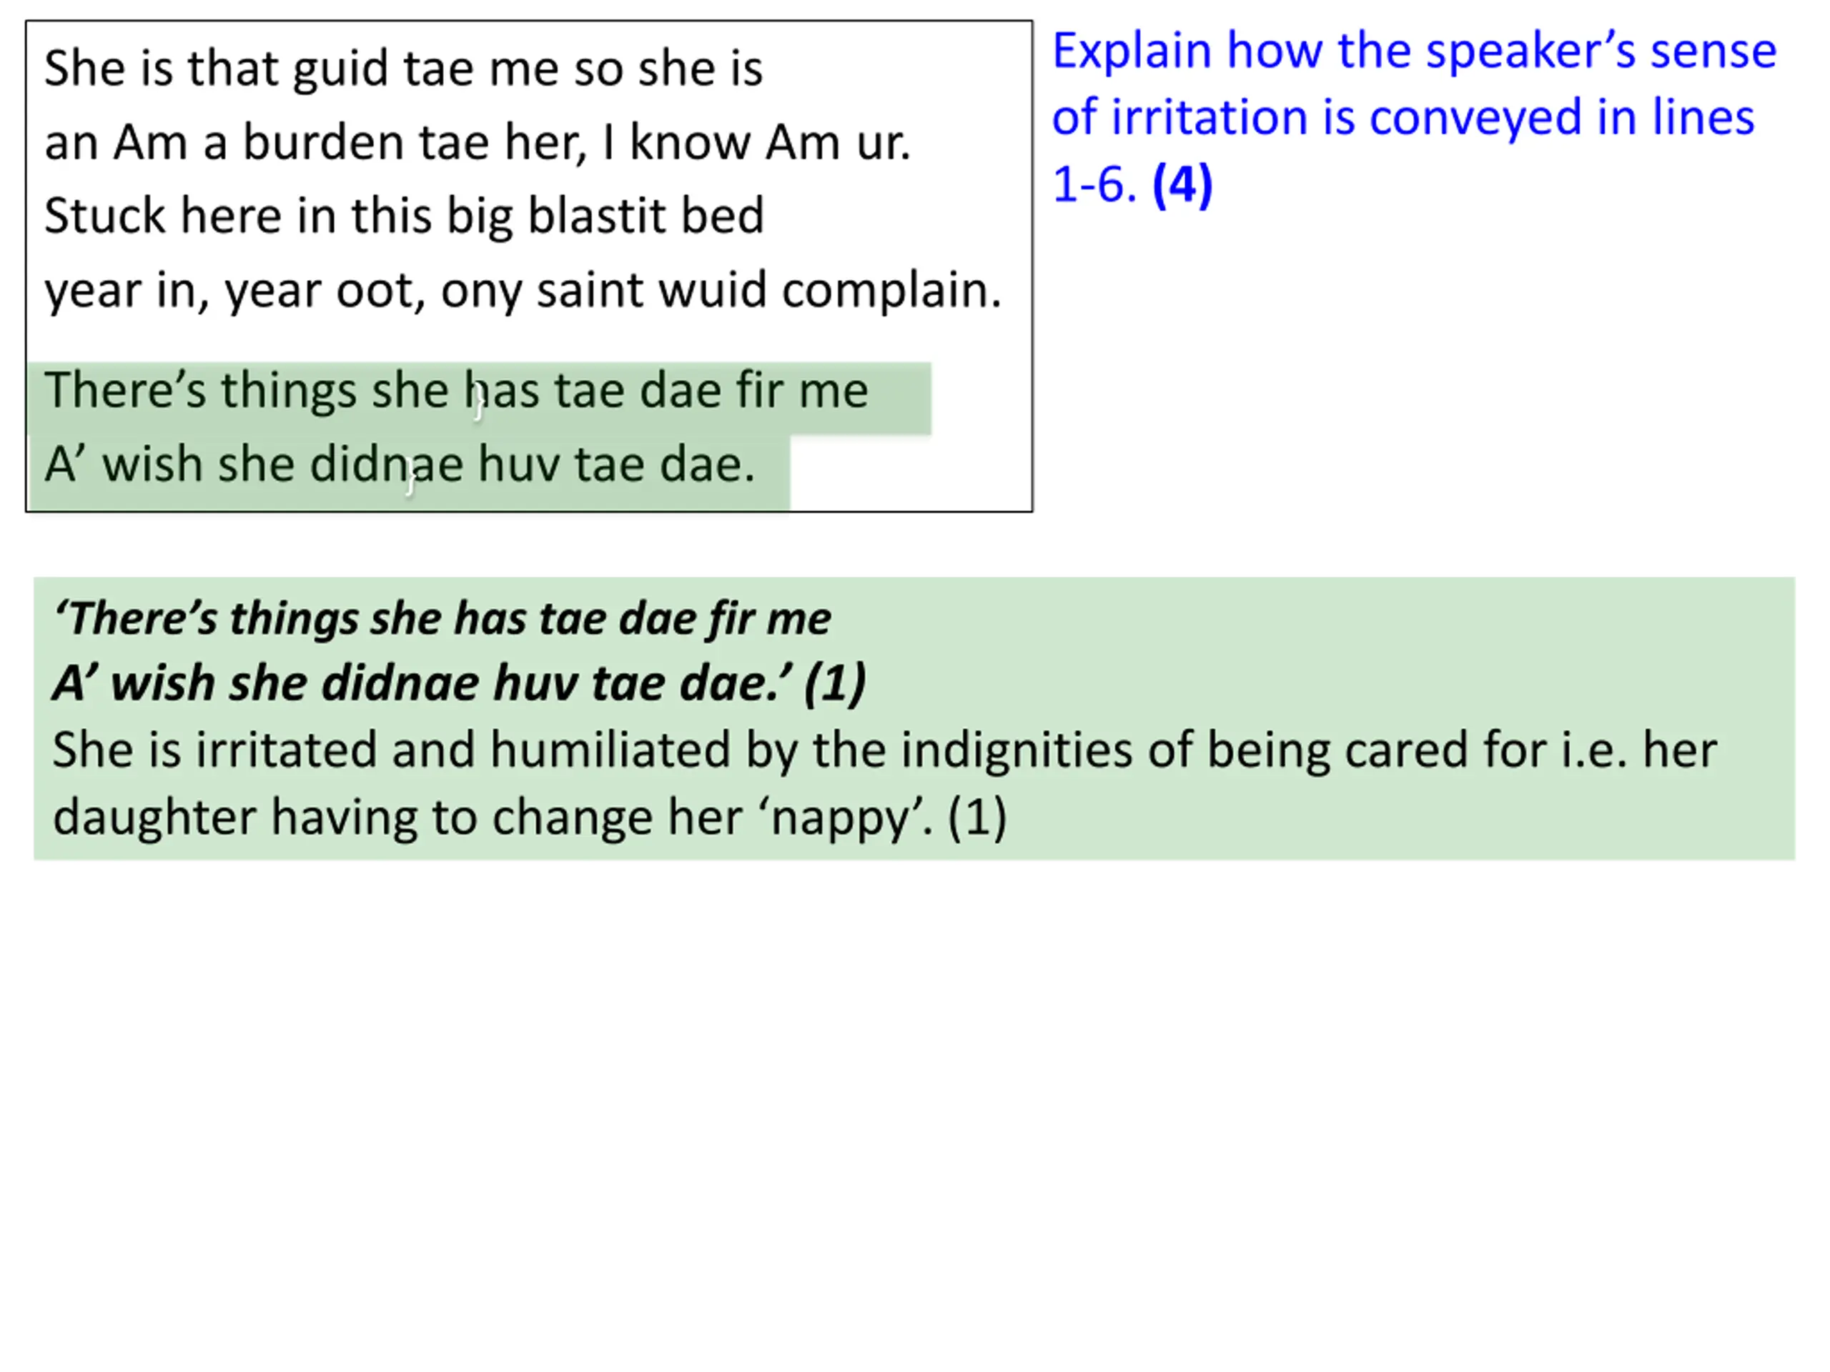This screenshot has width=1830, height=1372.
Task: Click the line 'an Am a burden tae her'
Action: [x=478, y=142]
